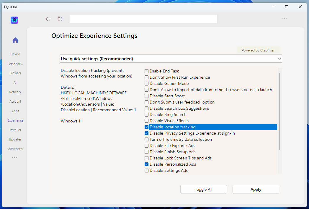Uncheck Disable Personalized Ads
Image resolution: width=309 pixels, height=210 pixels.
147,164
